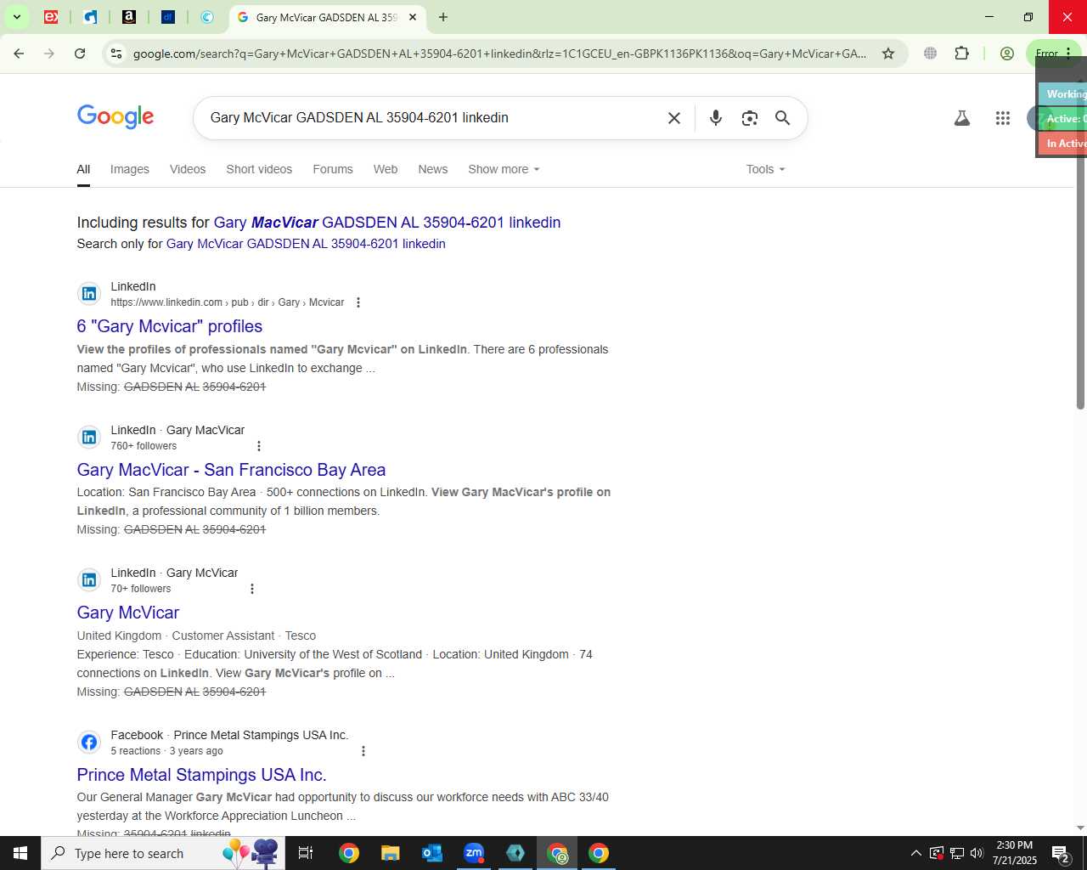This screenshot has width=1087, height=870.
Task: Switch to the Videos tab
Action: tap(188, 169)
